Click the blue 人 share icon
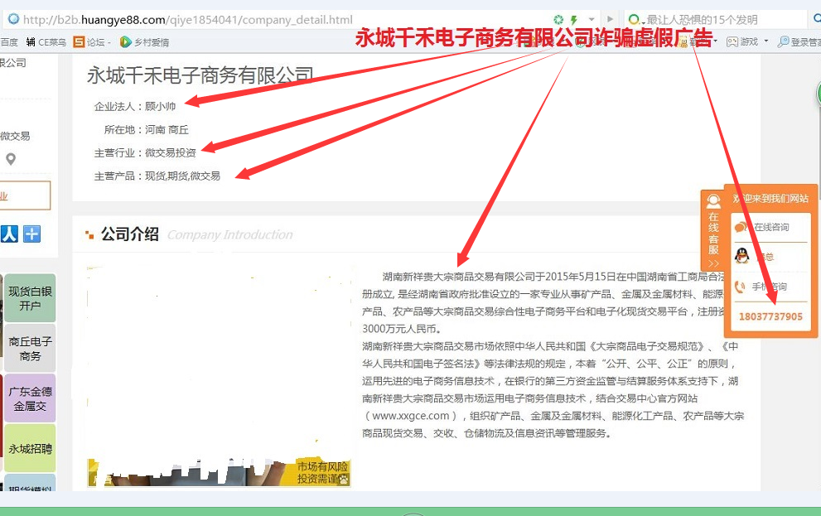The image size is (821, 516). point(9,234)
